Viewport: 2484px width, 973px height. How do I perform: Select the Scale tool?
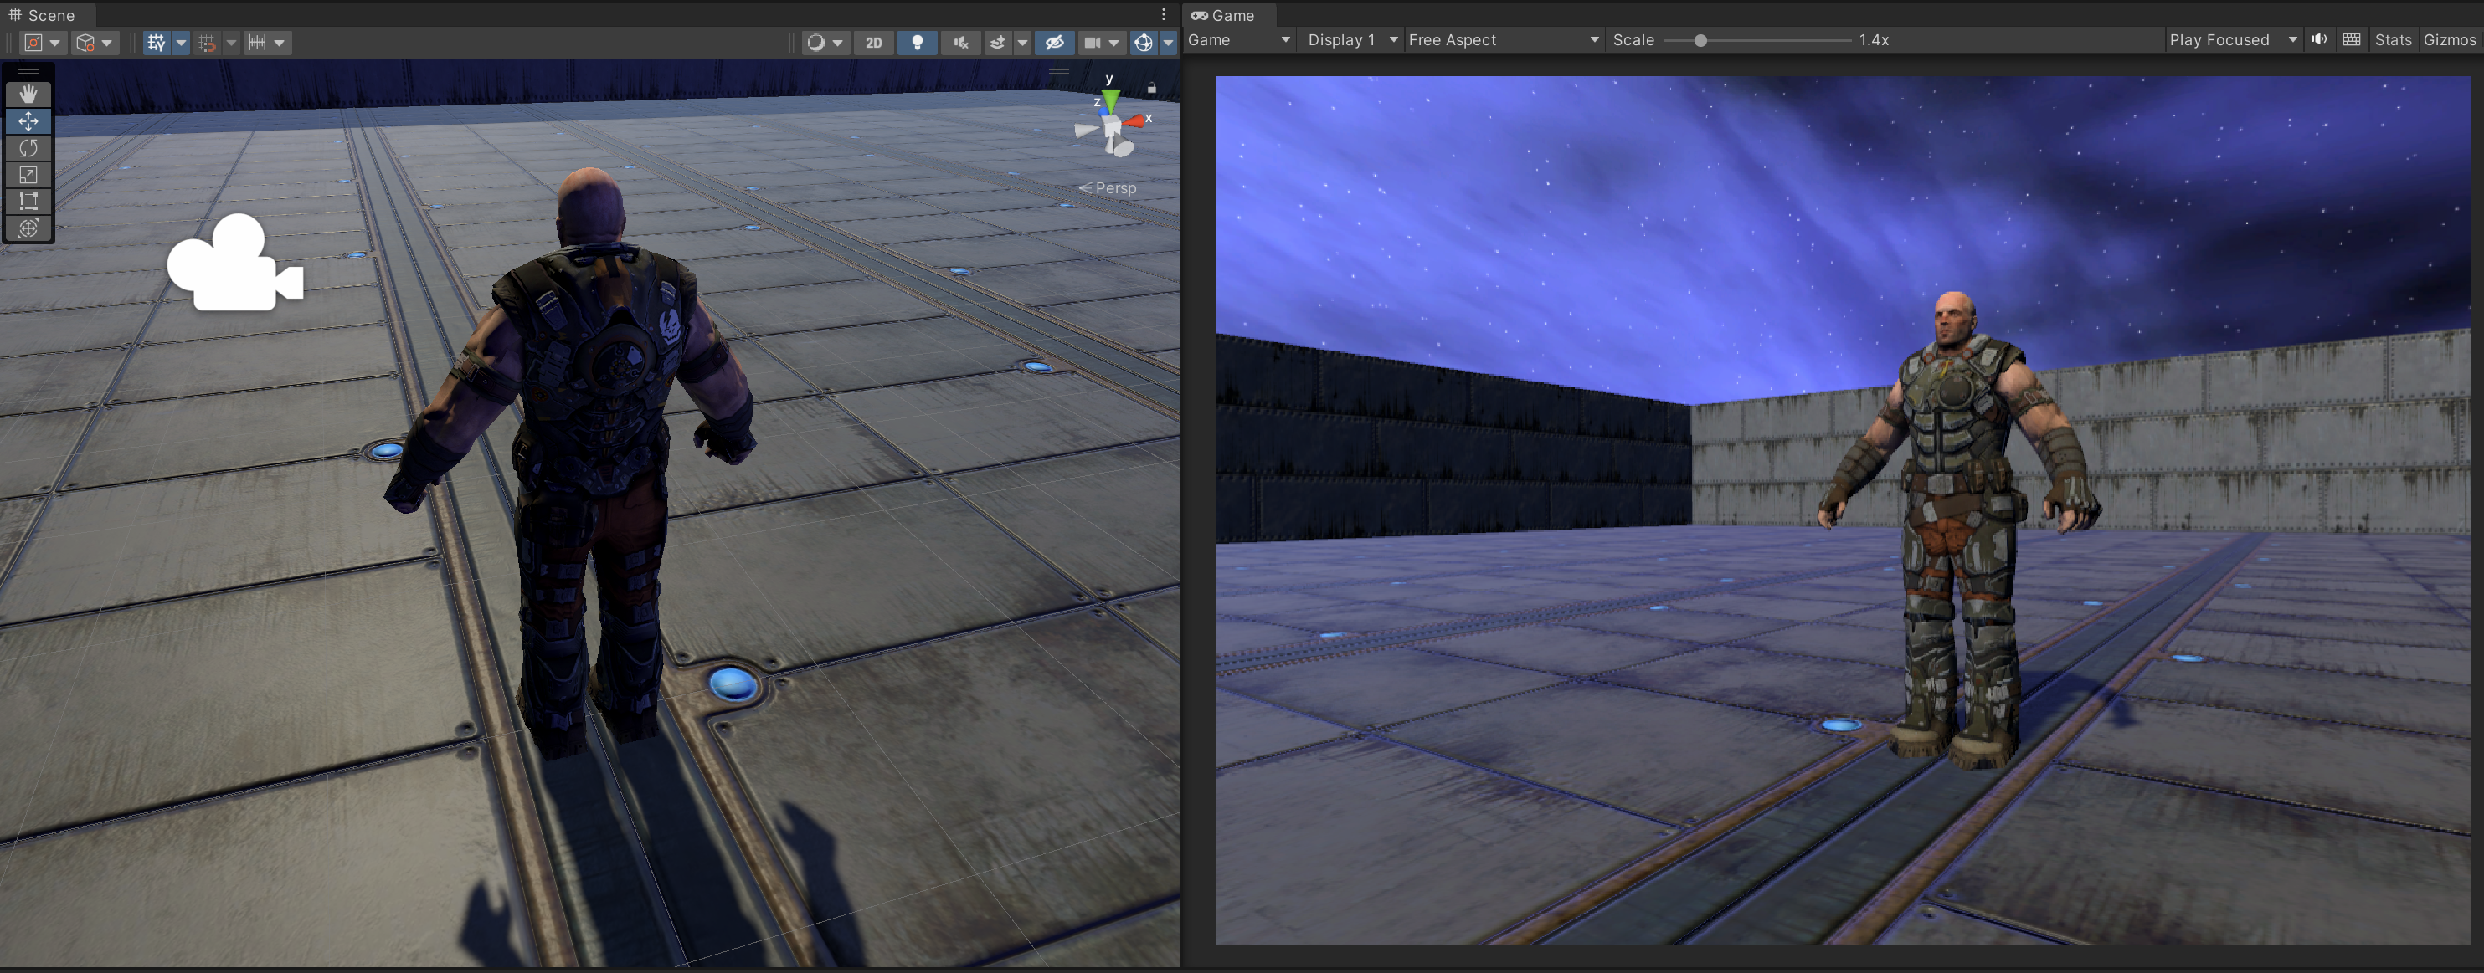tap(28, 174)
